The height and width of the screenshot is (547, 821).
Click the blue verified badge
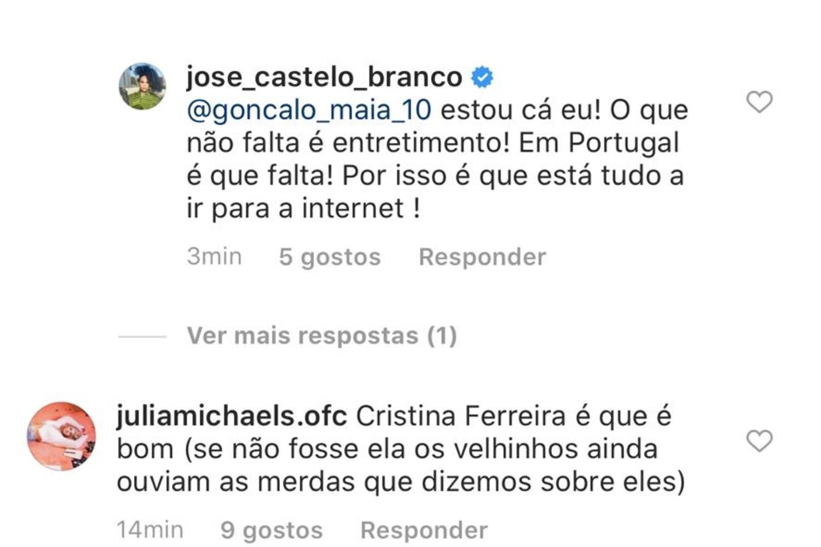pyautogui.click(x=482, y=77)
